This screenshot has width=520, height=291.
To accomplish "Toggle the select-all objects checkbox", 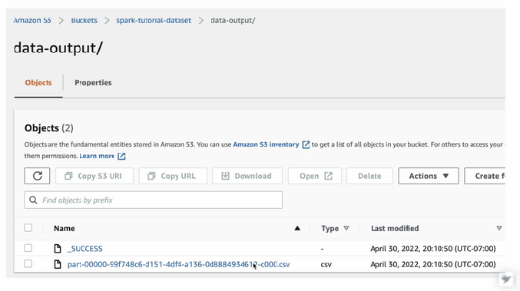I will point(28,228).
